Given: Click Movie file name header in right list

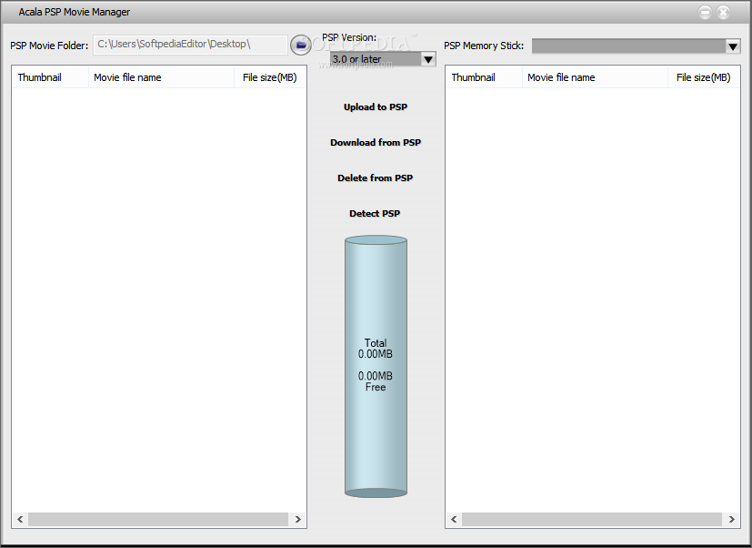Looking at the screenshot, I should pos(596,77).
